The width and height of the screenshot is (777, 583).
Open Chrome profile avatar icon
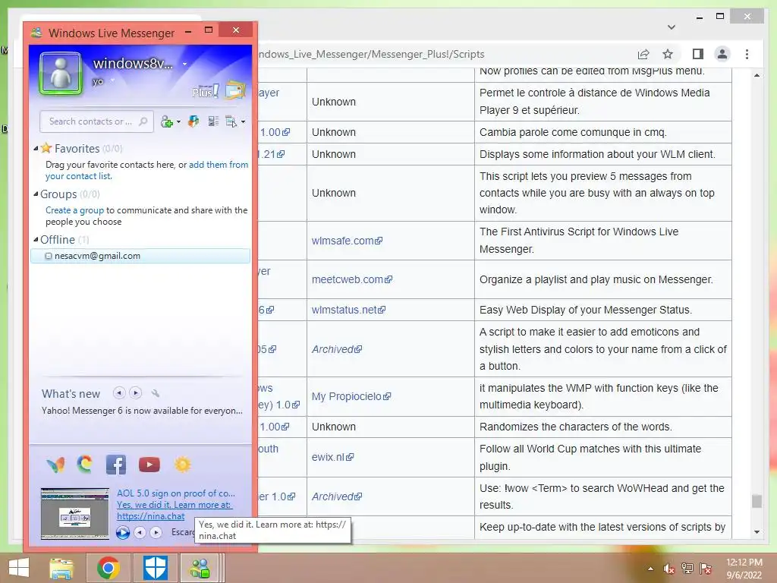(x=722, y=54)
